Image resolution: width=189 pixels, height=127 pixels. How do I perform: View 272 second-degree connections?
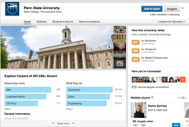[x=150, y=87]
